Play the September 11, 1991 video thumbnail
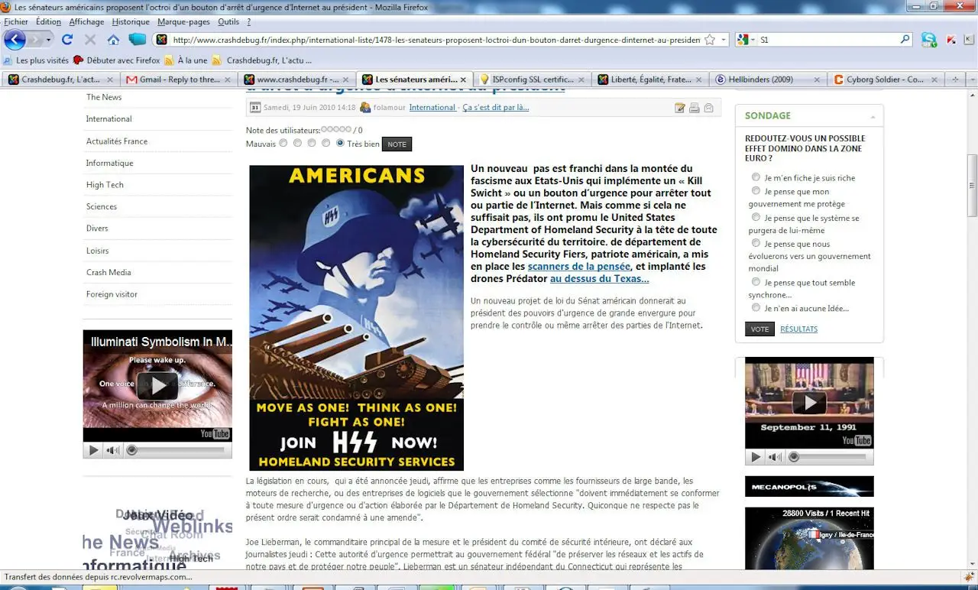This screenshot has width=978, height=590. 809,403
